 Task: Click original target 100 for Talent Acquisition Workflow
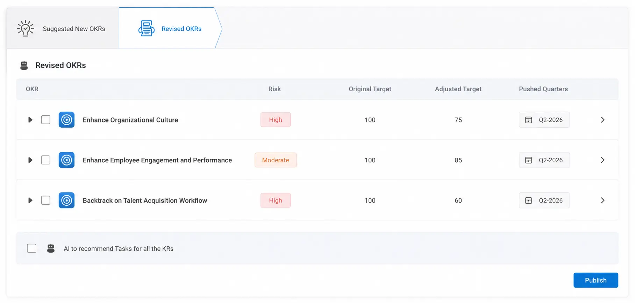point(370,200)
